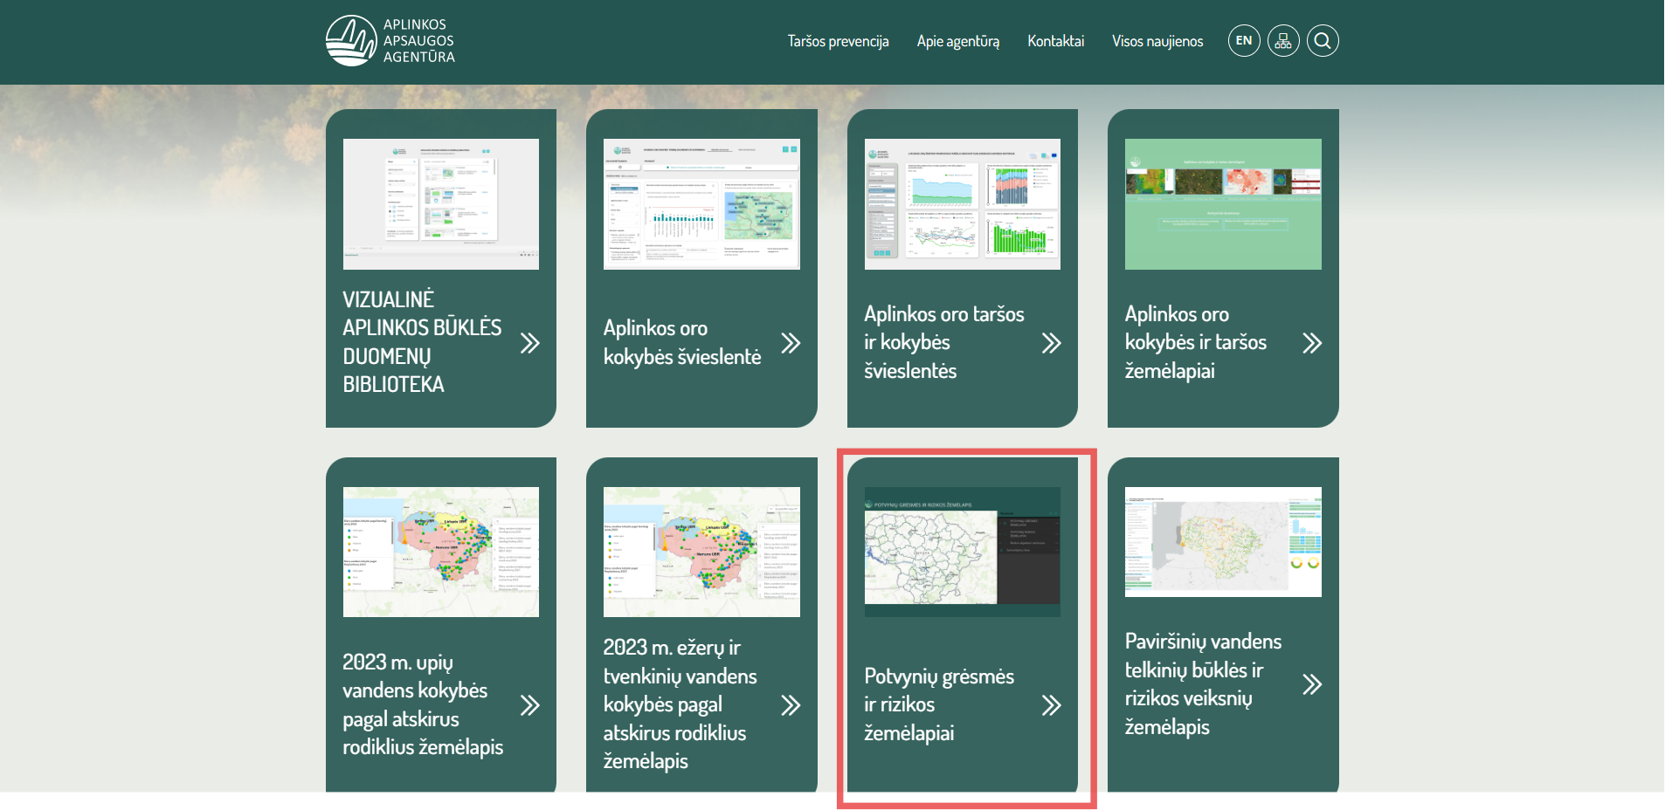1665x810 pixels.
Task: Click the Aplinkos Apsaugos Agentūra logo
Action: point(390,41)
